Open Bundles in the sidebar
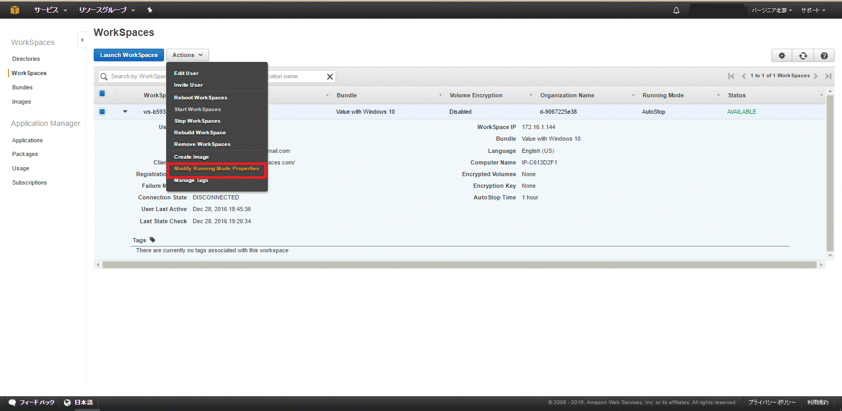The height and width of the screenshot is (411, 842). click(x=22, y=87)
